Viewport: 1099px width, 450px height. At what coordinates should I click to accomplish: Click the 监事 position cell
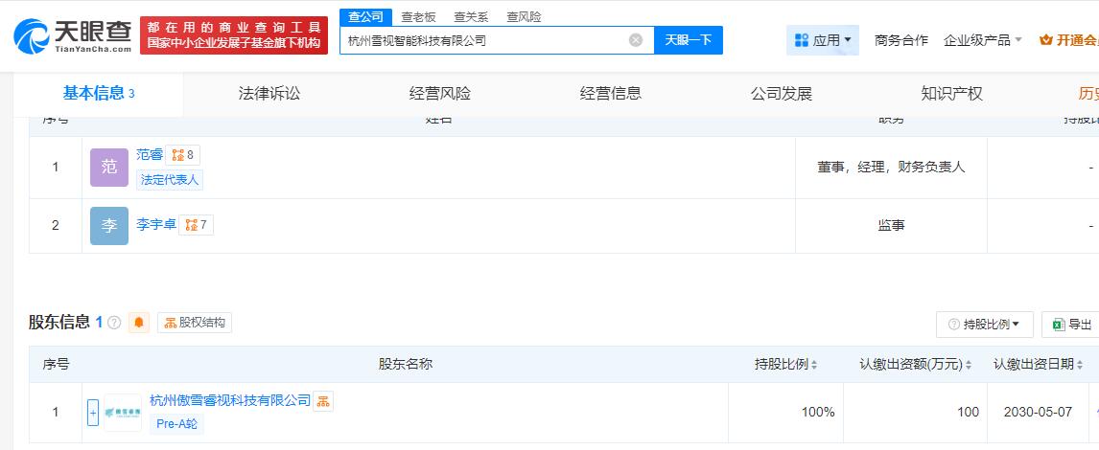point(891,225)
